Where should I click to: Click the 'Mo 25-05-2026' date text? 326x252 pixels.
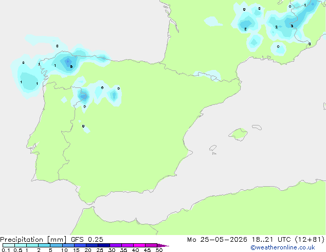217,240
